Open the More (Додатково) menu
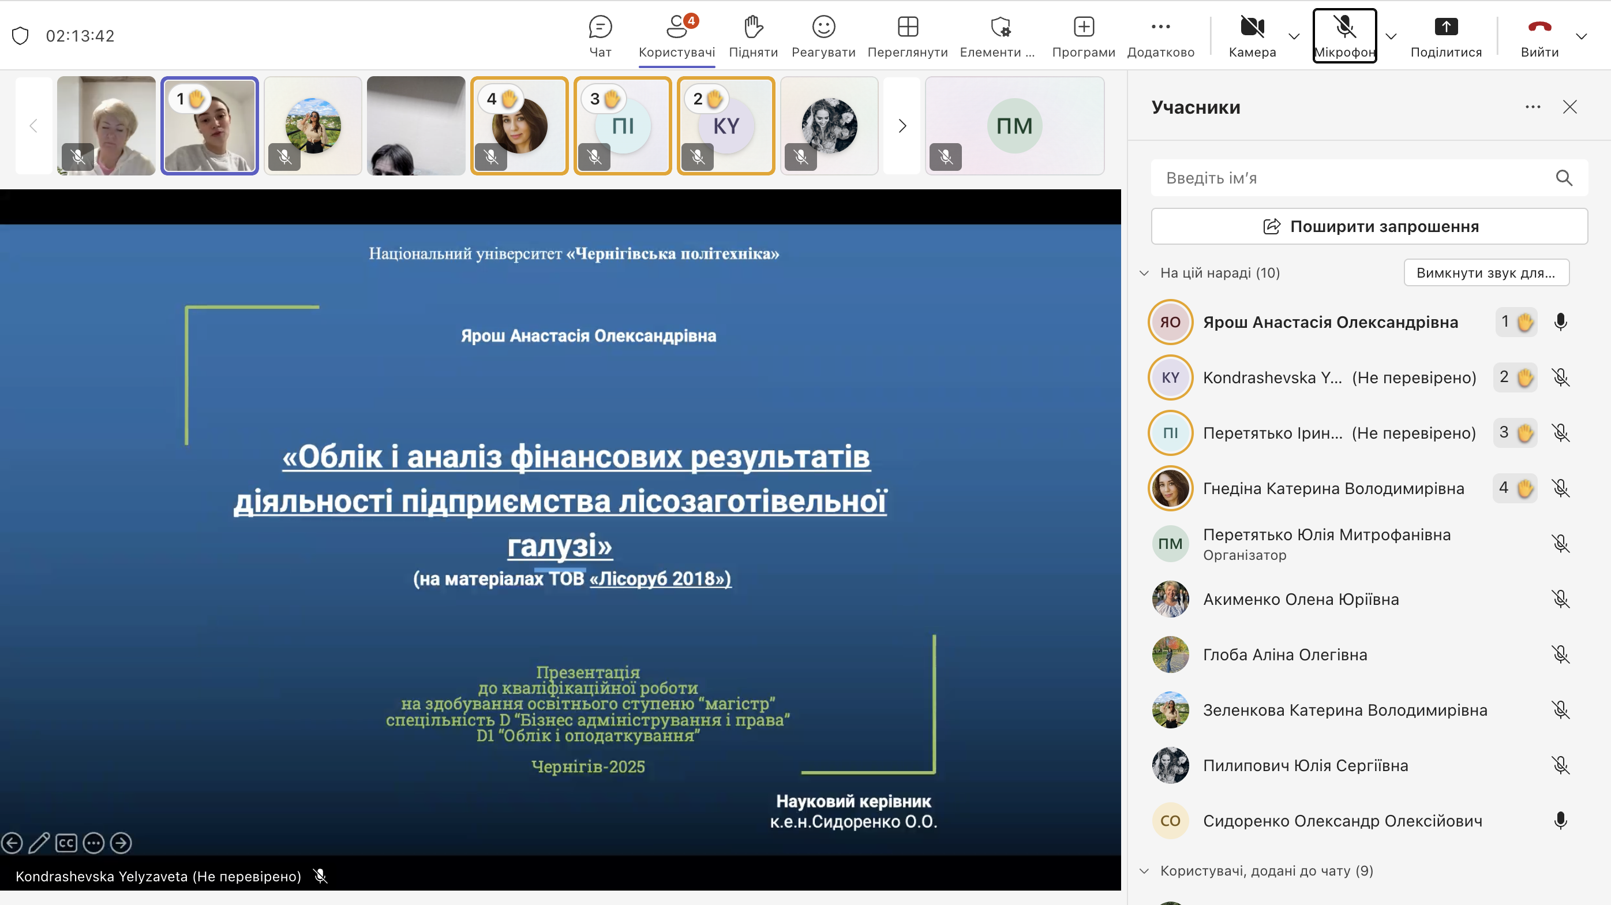Viewport: 1611px width, 905px height. point(1160,28)
